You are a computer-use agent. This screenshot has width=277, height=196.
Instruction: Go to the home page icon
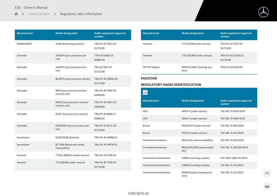16,14
